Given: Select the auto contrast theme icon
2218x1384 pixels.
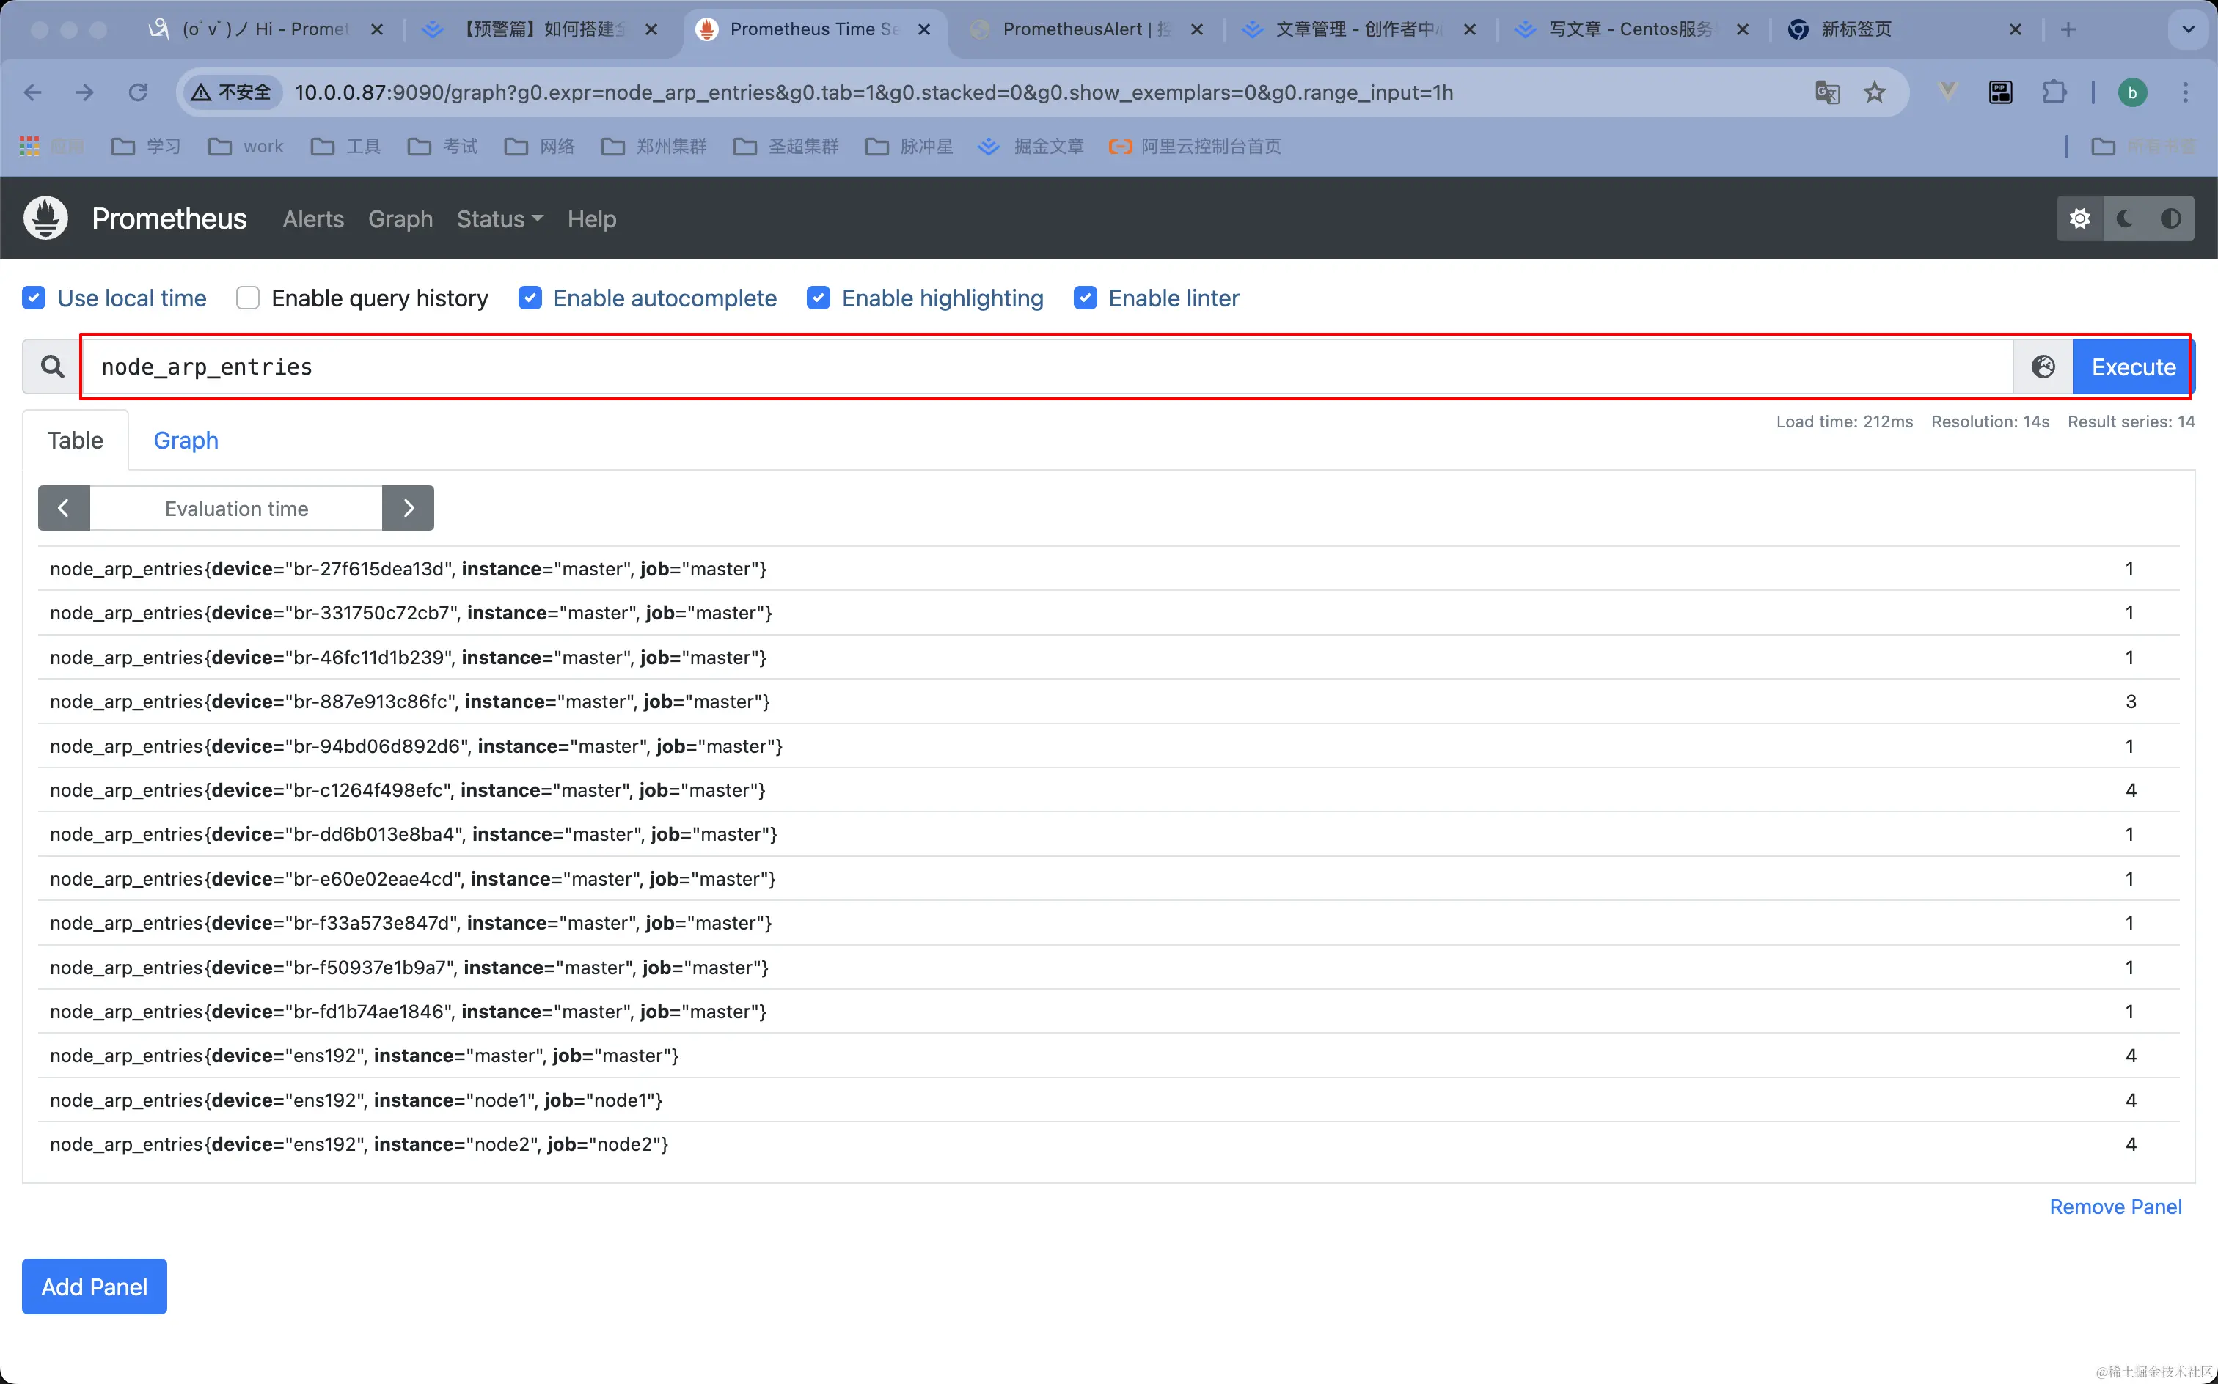Looking at the screenshot, I should (2170, 218).
